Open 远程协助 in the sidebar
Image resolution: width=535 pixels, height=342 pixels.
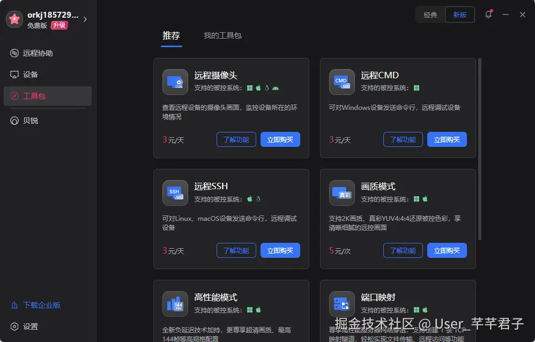(x=47, y=53)
